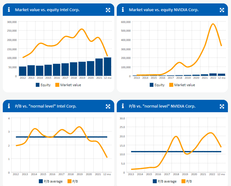
Task: Click 'Equity' legend label in Intel chart
Action: coord(46,85)
